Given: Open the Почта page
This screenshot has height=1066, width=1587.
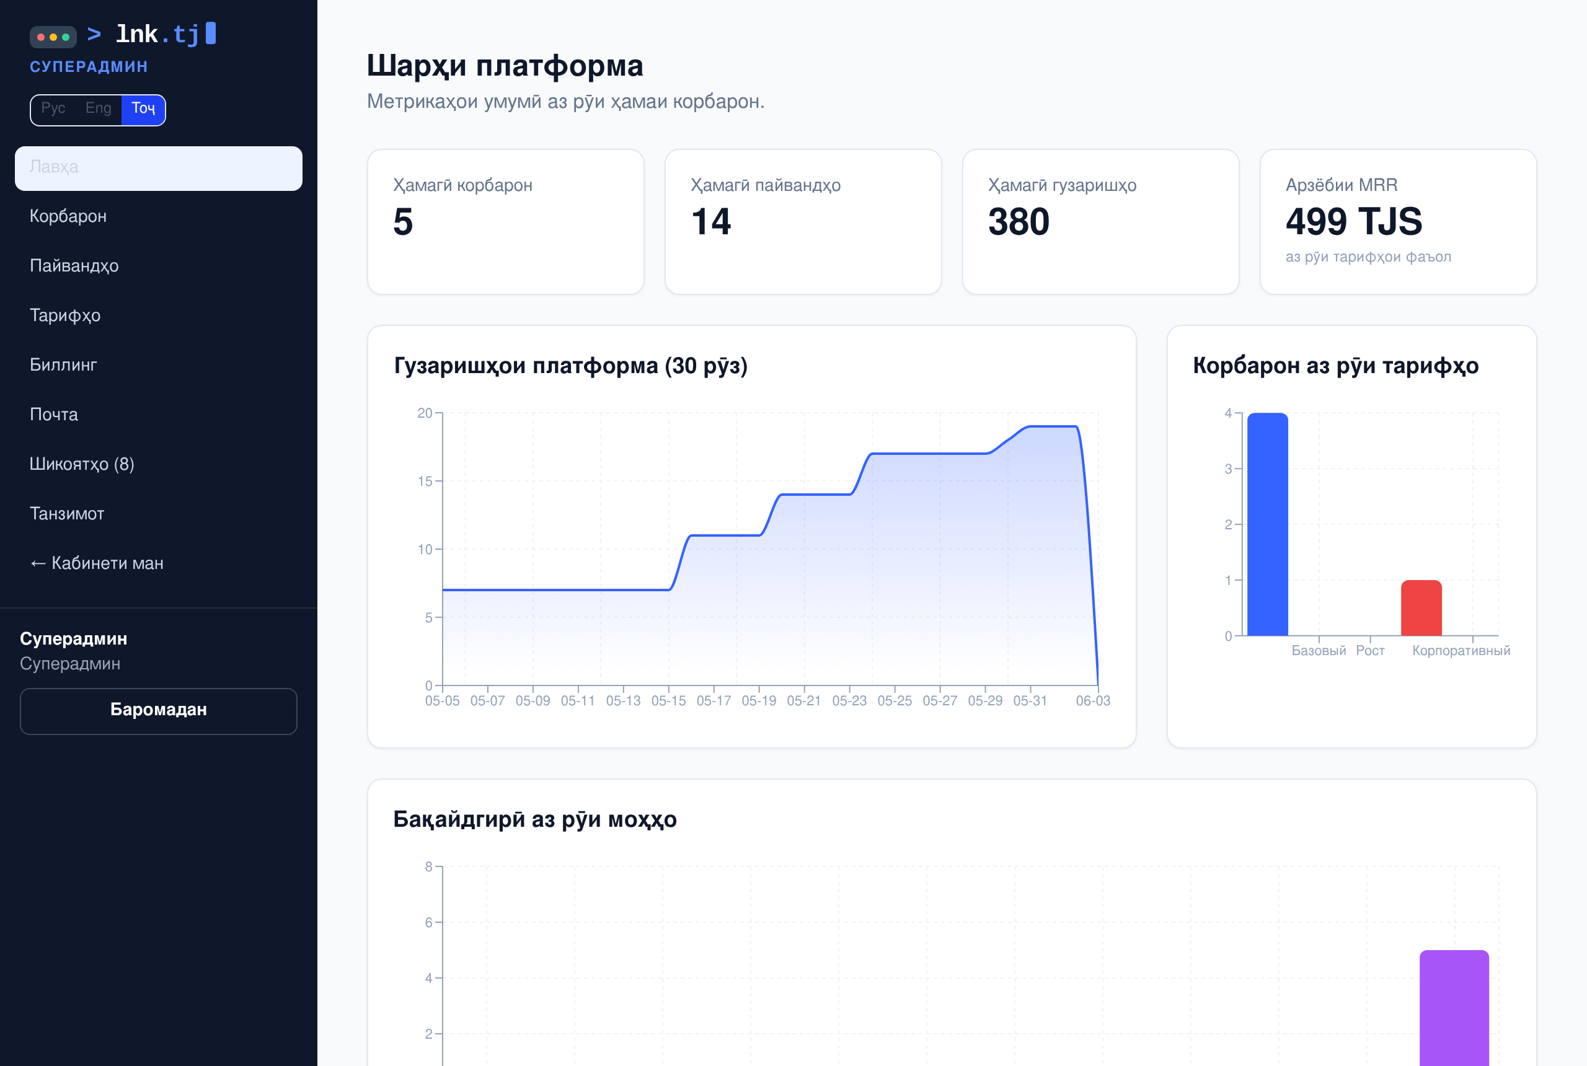Looking at the screenshot, I should [159, 415].
